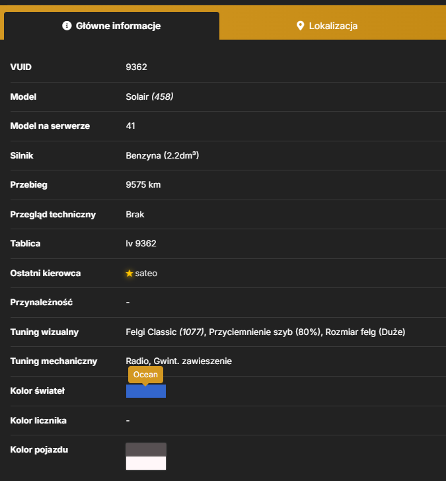
Task: Click the dash value for Przynależność
Action: tap(128, 303)
